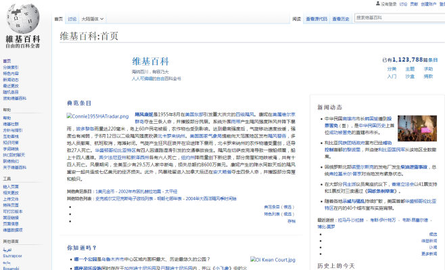Open 联络我们 in the sidebar
The height and width of the screenshot is (270, 445).
pos(11,161)
